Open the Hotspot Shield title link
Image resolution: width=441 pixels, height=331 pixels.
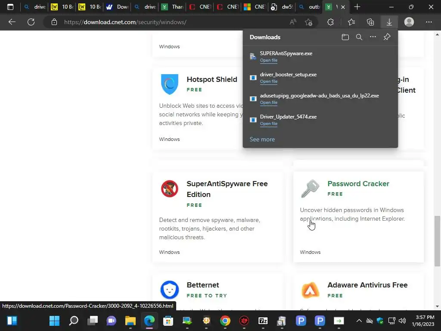coord(212,79)
